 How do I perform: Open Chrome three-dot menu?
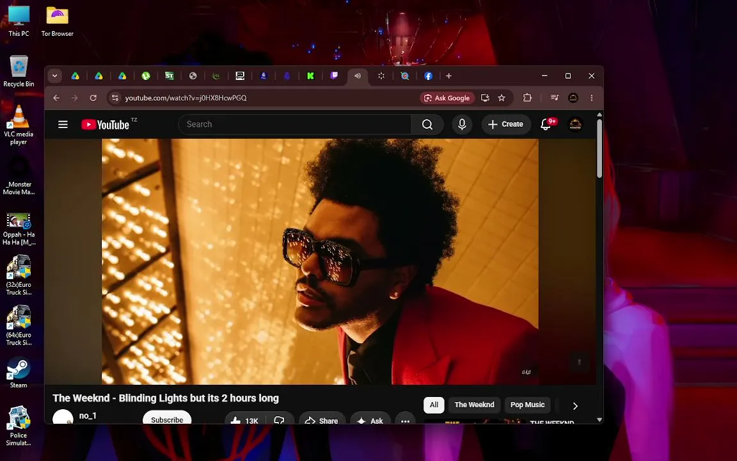pos(591,98)
